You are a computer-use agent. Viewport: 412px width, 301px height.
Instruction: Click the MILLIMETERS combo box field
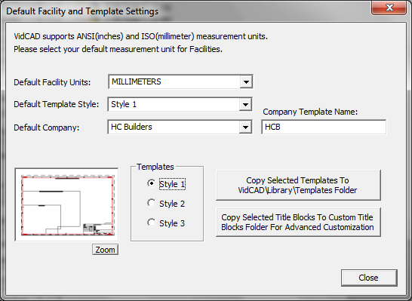pos(180,82)
